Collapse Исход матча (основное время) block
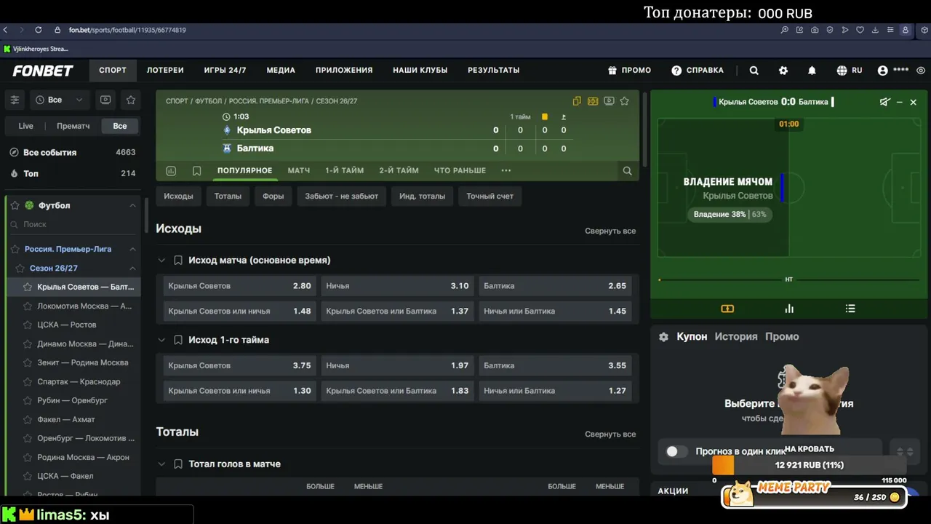931x524 pixels. 161,261
